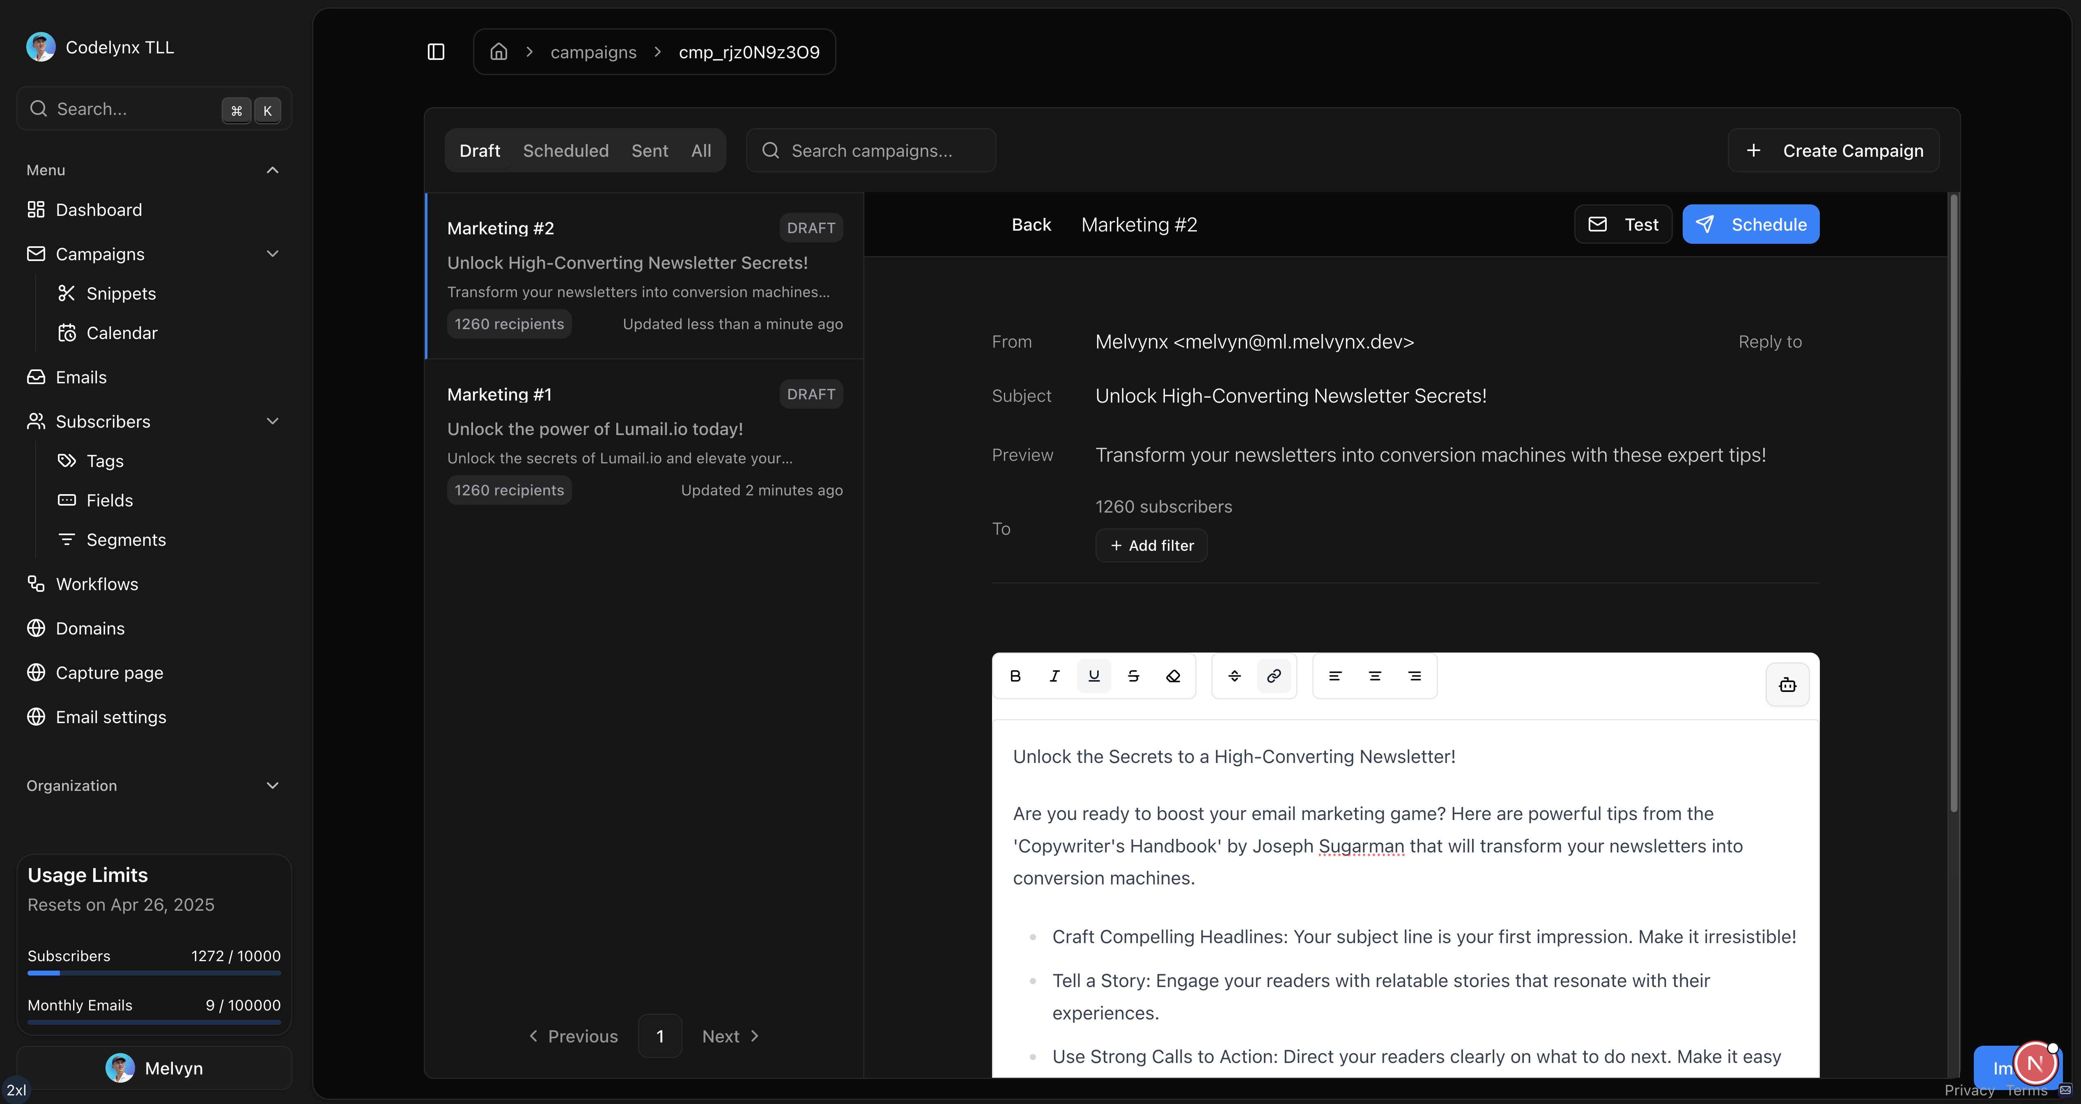Align editor text to the right
Image resolution: width=2081 pixels, height=1104 pixels.
pos(1415,676)
